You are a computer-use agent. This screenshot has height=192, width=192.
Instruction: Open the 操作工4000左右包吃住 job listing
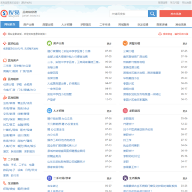tap(61, 140)
